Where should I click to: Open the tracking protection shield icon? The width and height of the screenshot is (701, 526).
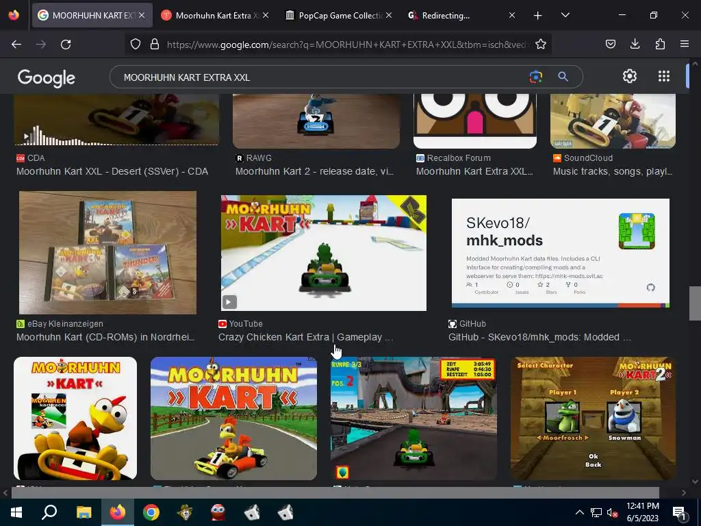(136, 44)
